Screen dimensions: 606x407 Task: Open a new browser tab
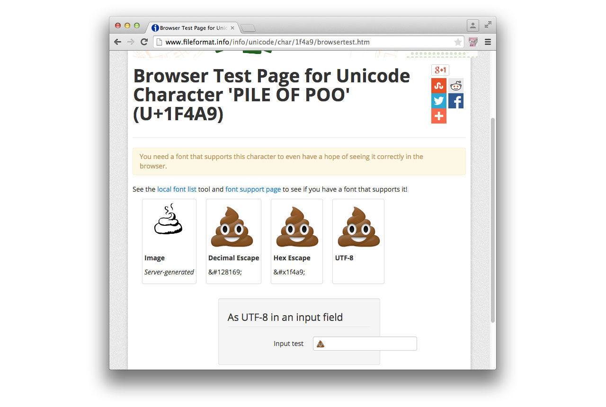(x=248, y=27)
